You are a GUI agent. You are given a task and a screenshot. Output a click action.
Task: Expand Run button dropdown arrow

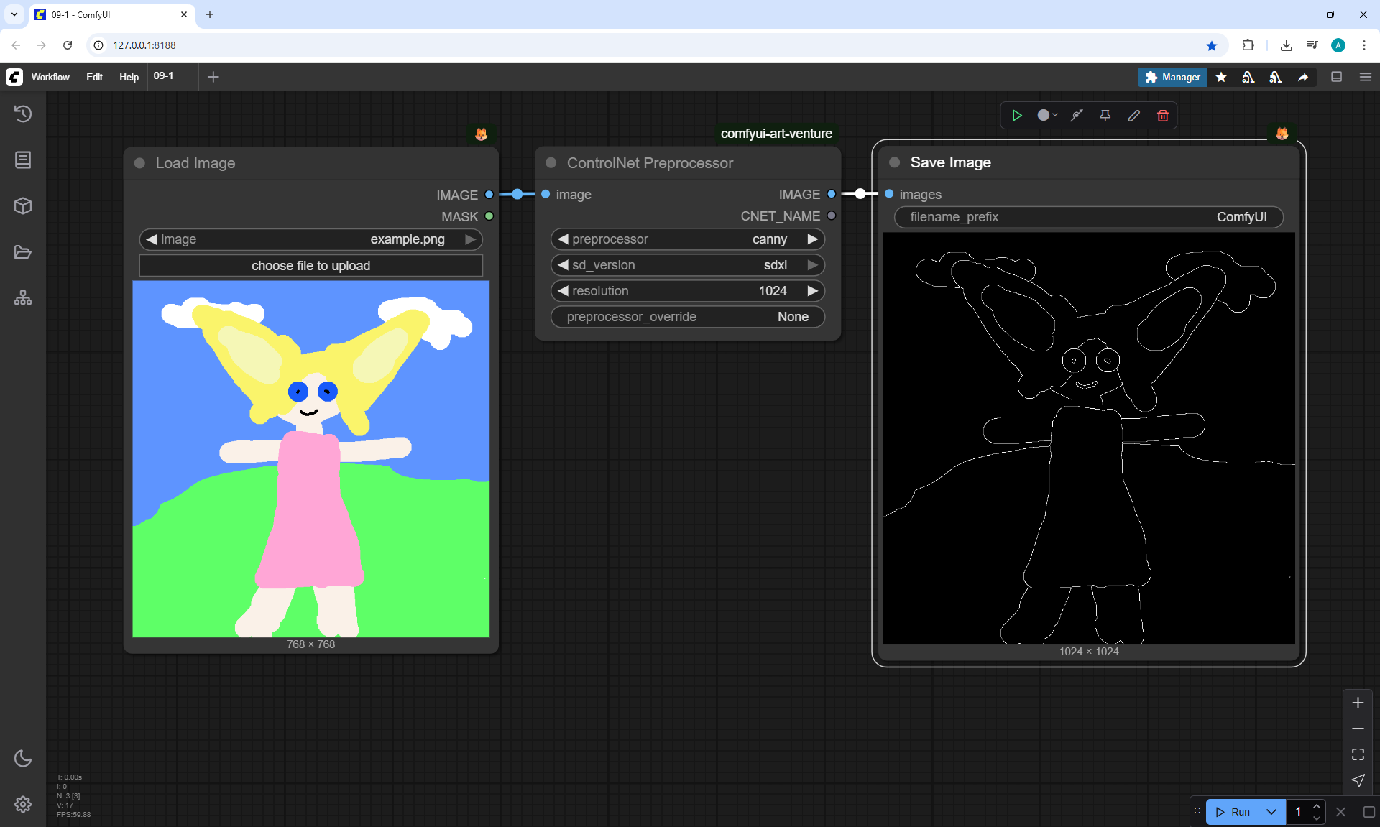(x=1271, y=812)
